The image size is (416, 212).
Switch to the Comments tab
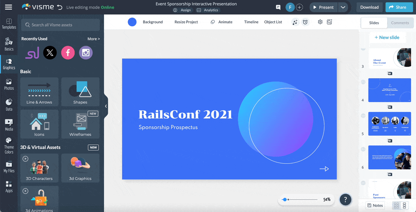click(x=400, y=23)
